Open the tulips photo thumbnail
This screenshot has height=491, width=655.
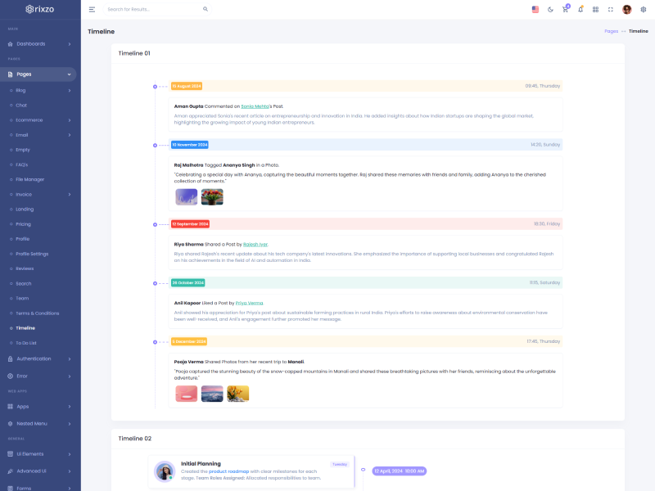point(212,196)
